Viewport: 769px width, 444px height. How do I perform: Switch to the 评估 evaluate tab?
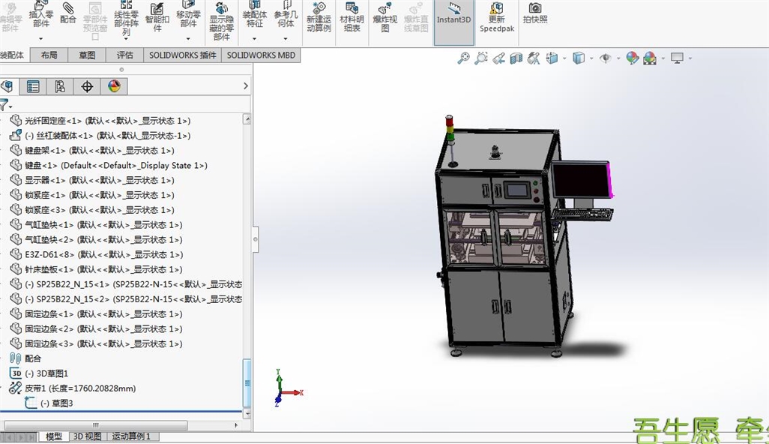click(x=124, y=55)
